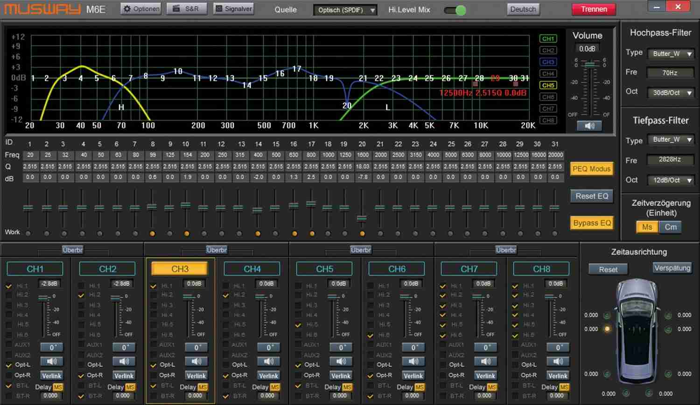The image size is (700, 405).
Task: Switch language with the Deutsch button
Action: tap(523, 9)
